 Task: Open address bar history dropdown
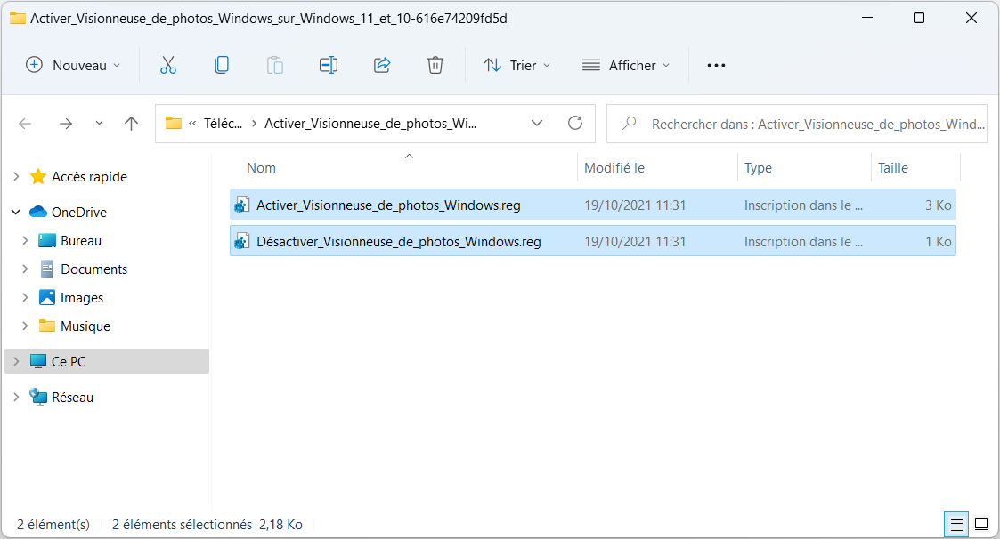pos(537,123)
